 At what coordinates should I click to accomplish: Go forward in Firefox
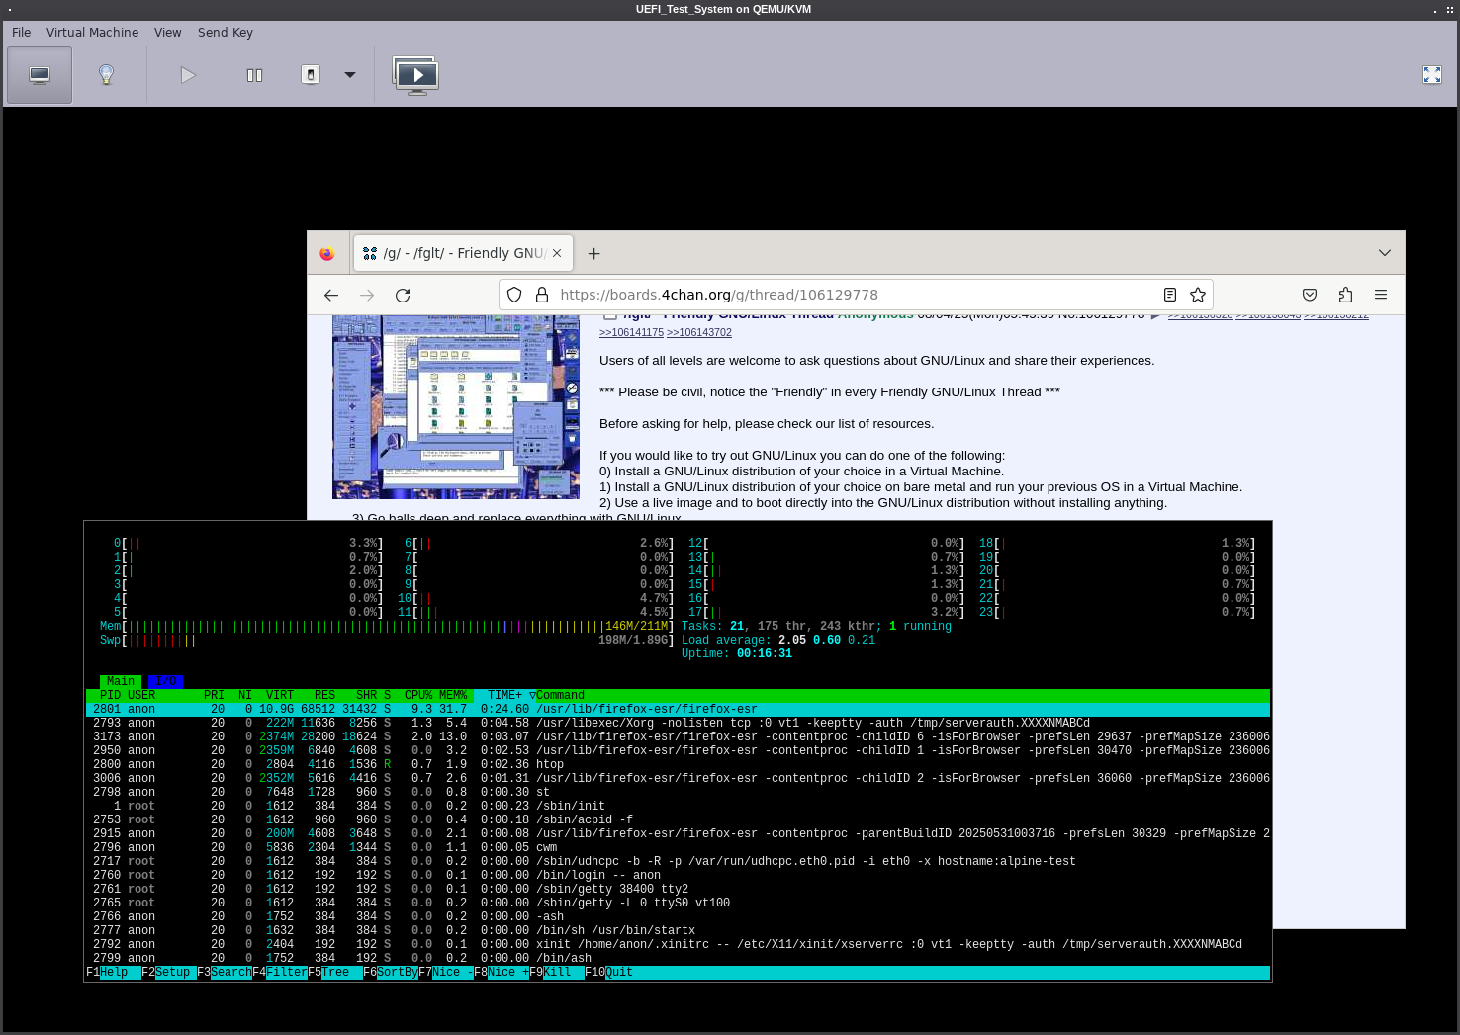(367, 295)
